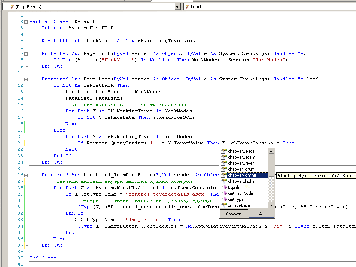Click the property icon next to chTovarForum
Image resolution: width=356 pixels, height=267 pixels.
tap(224, 169)
